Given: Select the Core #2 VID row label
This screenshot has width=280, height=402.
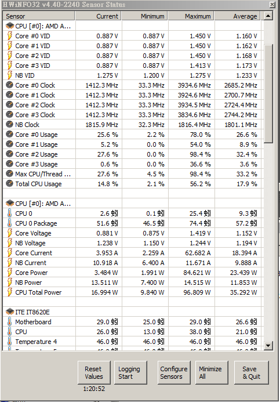Looking at the screenshot, I should (x=32, y=56).
